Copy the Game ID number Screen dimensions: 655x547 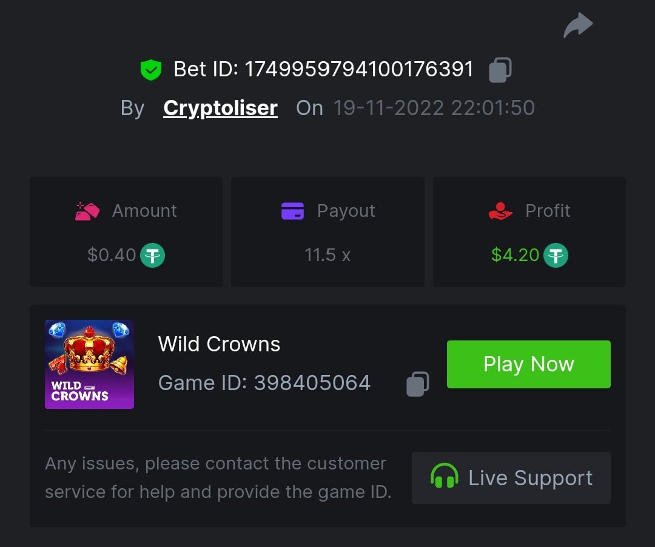[x=417, y=383]
